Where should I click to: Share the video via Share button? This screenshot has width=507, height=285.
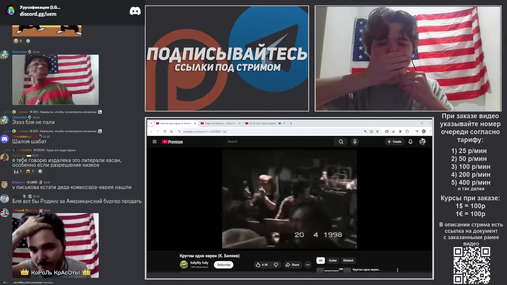pos(292,265)
